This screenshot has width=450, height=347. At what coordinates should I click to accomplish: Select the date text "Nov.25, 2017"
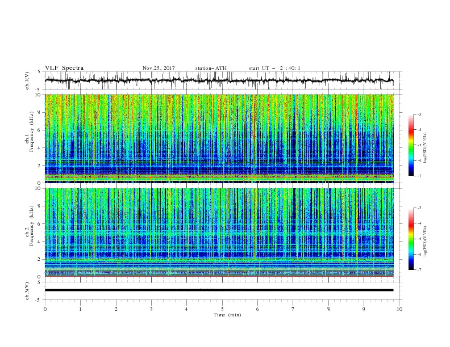159,68
